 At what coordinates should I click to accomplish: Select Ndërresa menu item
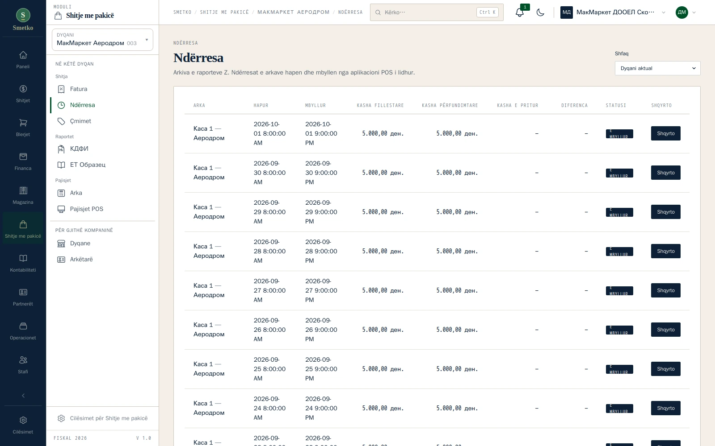(102, 105)
